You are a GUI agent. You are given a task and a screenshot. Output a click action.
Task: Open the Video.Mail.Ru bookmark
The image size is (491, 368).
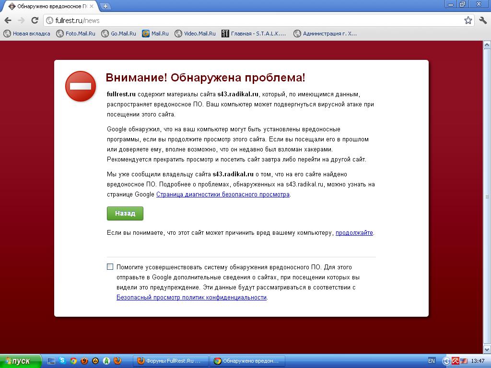tap(196, 34)
